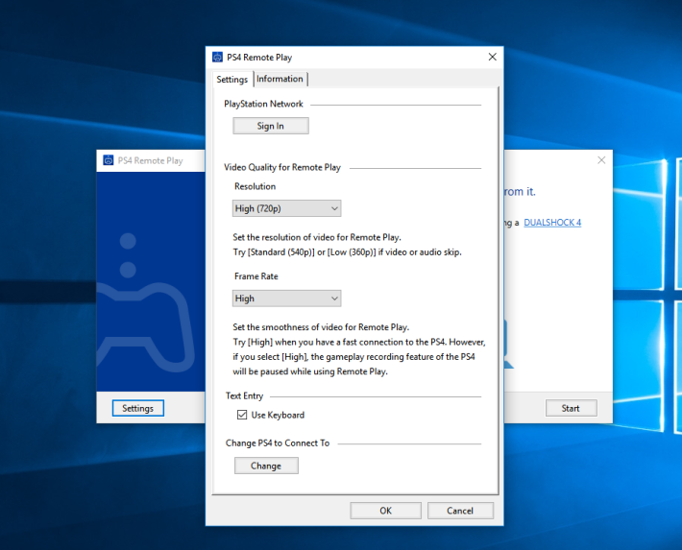Image resolution: width=682 pixels, height=550 pixels.
Task: Click the Use Keyboard label text
Action: [x=278, y=416]
